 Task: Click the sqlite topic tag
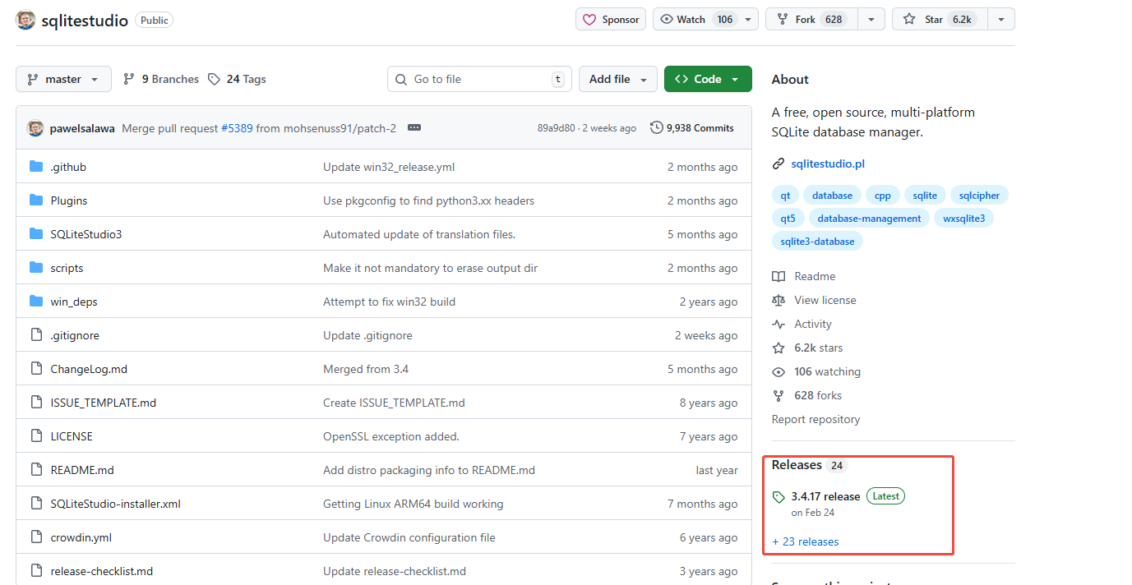point(925,196)
